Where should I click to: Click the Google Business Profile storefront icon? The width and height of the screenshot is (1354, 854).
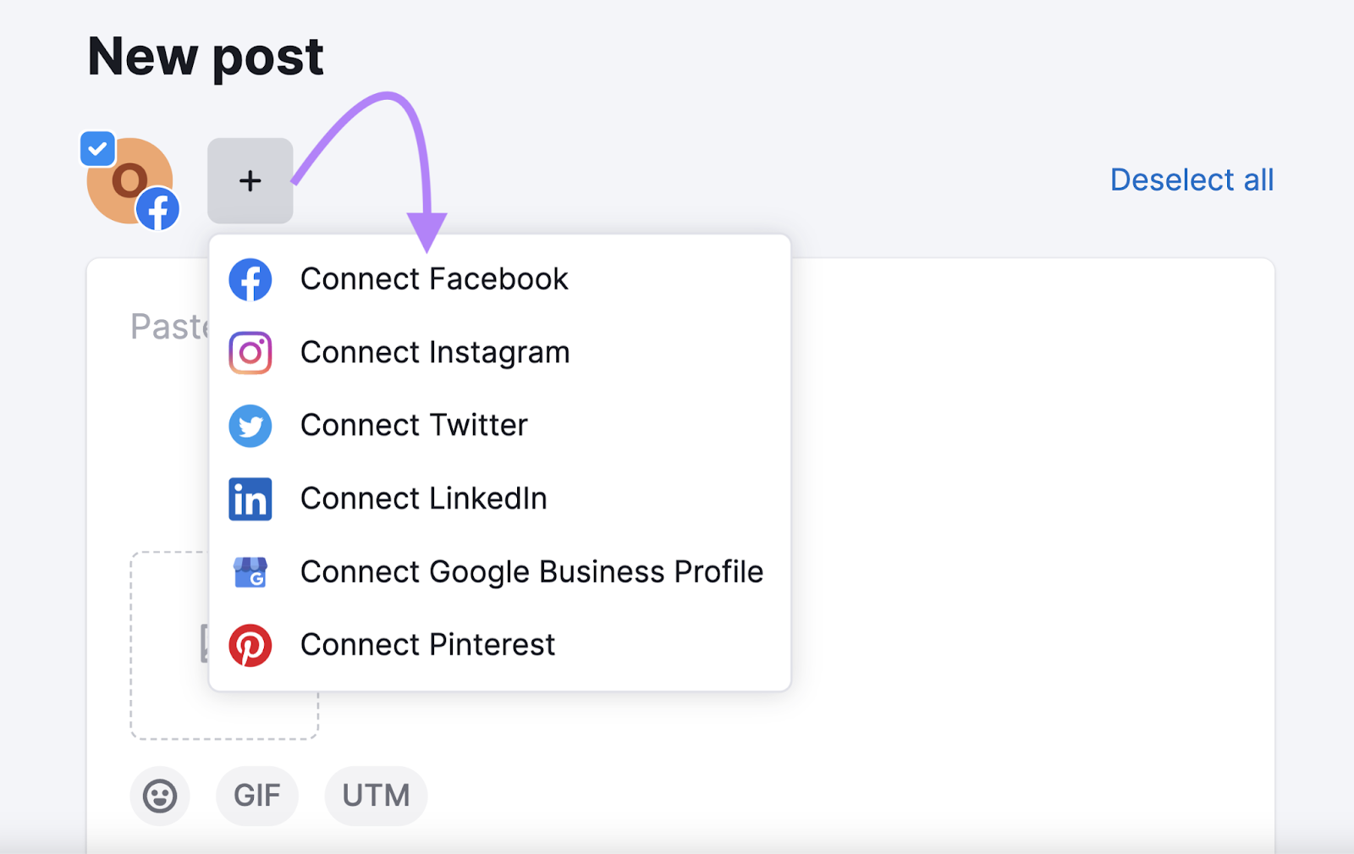click(250, 571)
